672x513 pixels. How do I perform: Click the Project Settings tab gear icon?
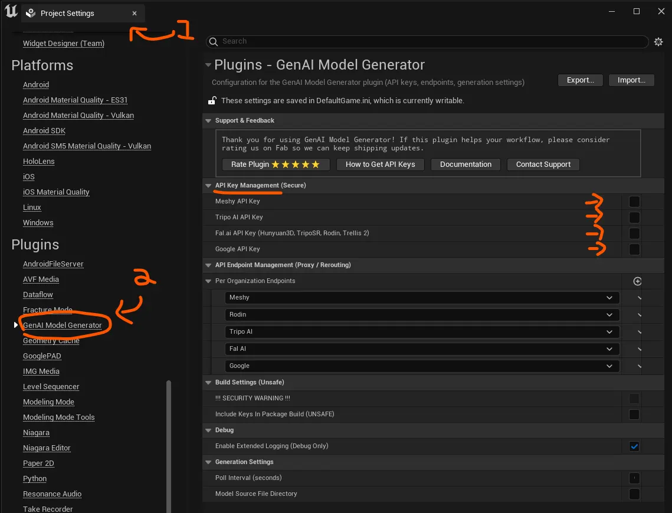[31, 14]
